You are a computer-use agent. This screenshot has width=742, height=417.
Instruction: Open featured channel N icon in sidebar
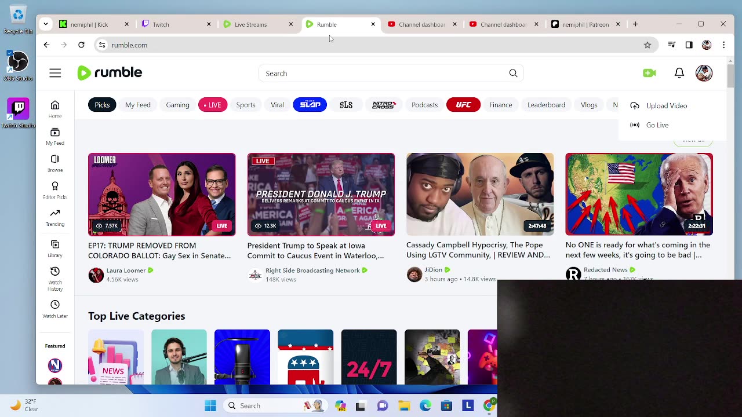tap(55, 365)
